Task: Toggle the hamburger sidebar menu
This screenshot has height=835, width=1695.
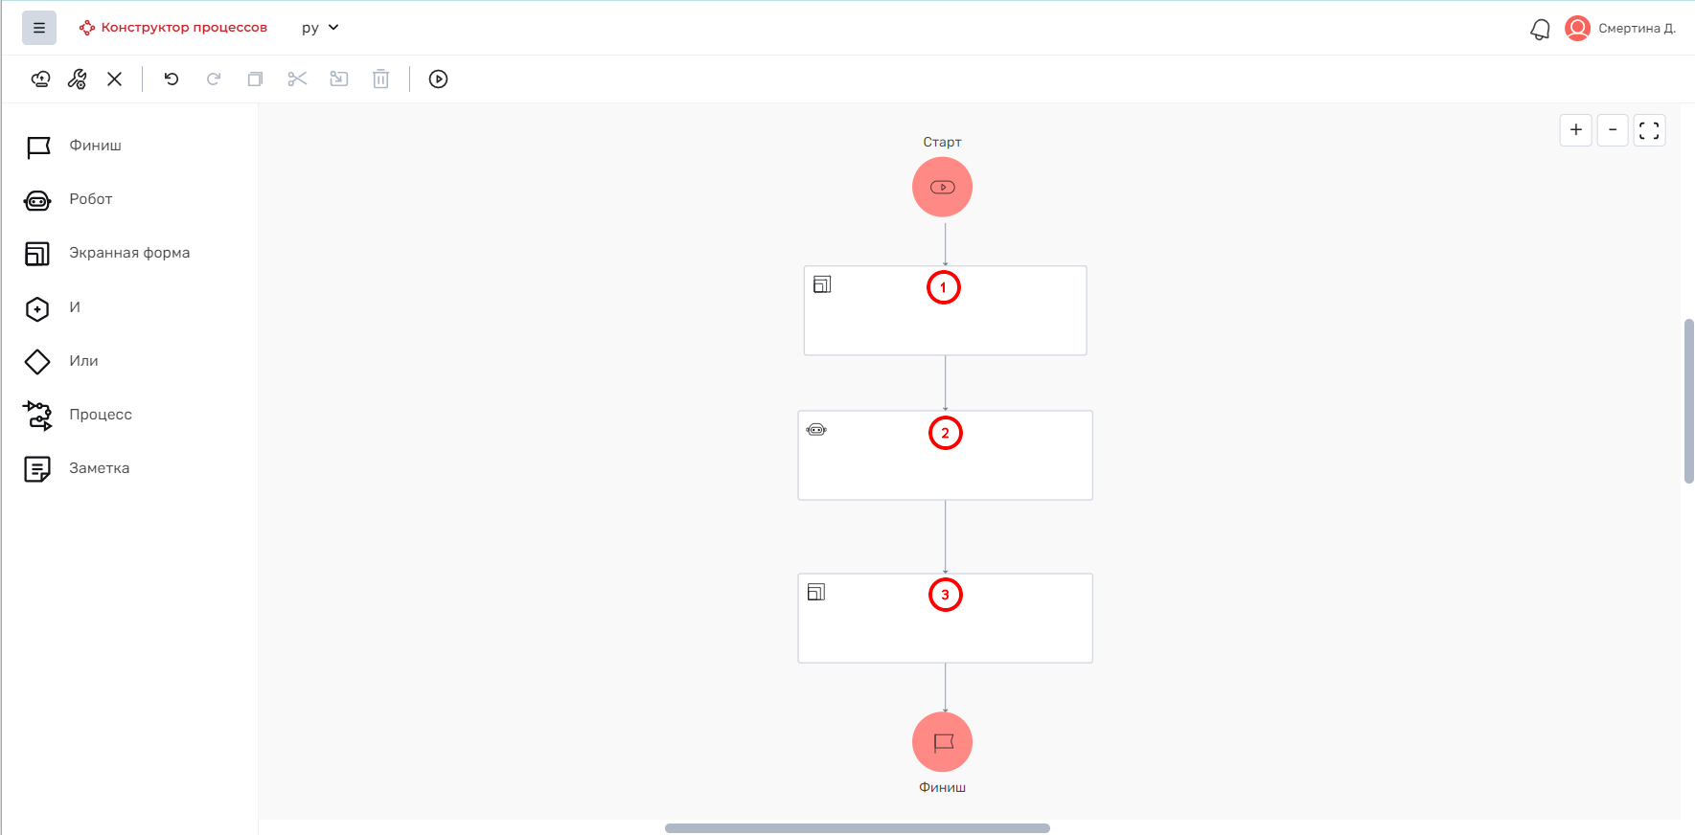Action: click(39, 28)
